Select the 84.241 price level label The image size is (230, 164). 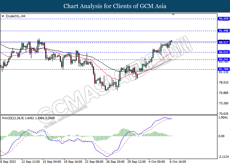click(223, 59)
